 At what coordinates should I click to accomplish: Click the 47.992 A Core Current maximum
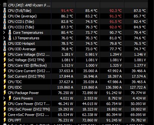(x=114, y=71)
